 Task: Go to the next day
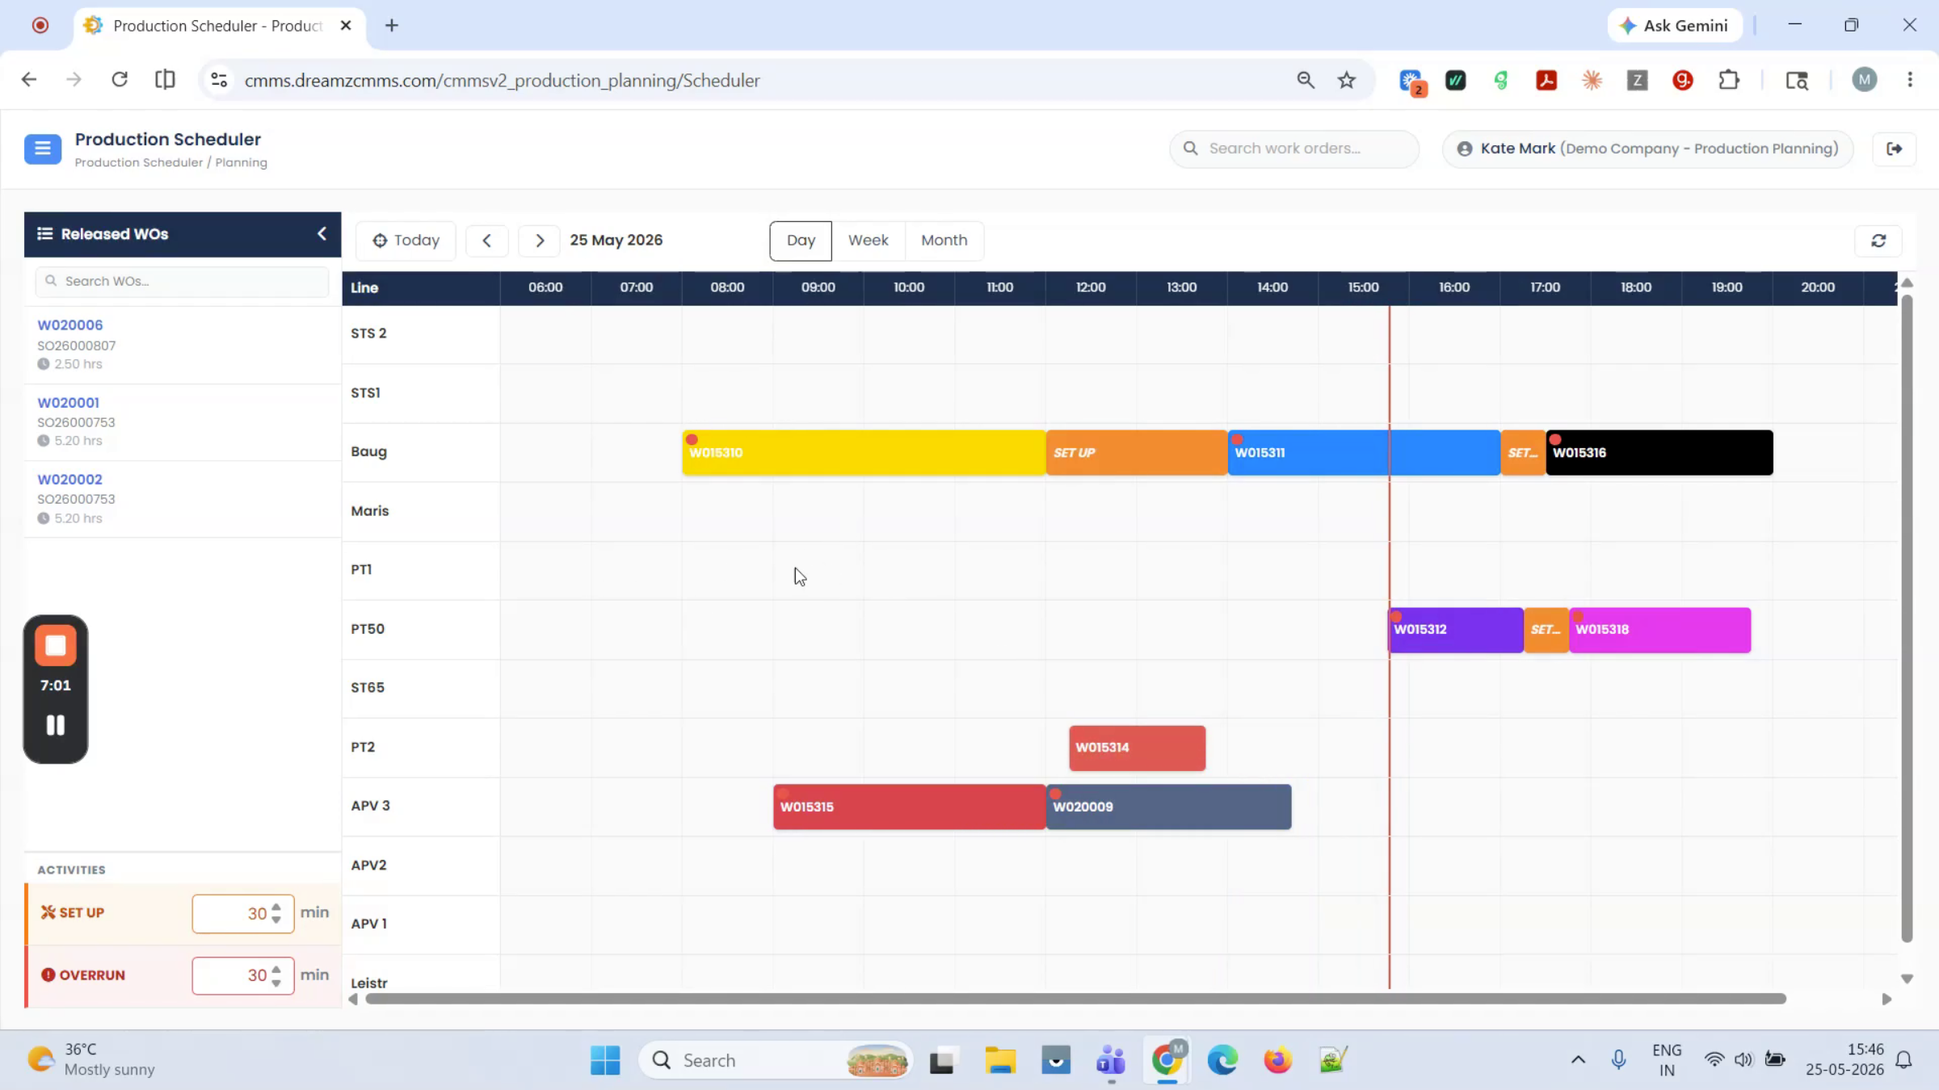point(540,241)
